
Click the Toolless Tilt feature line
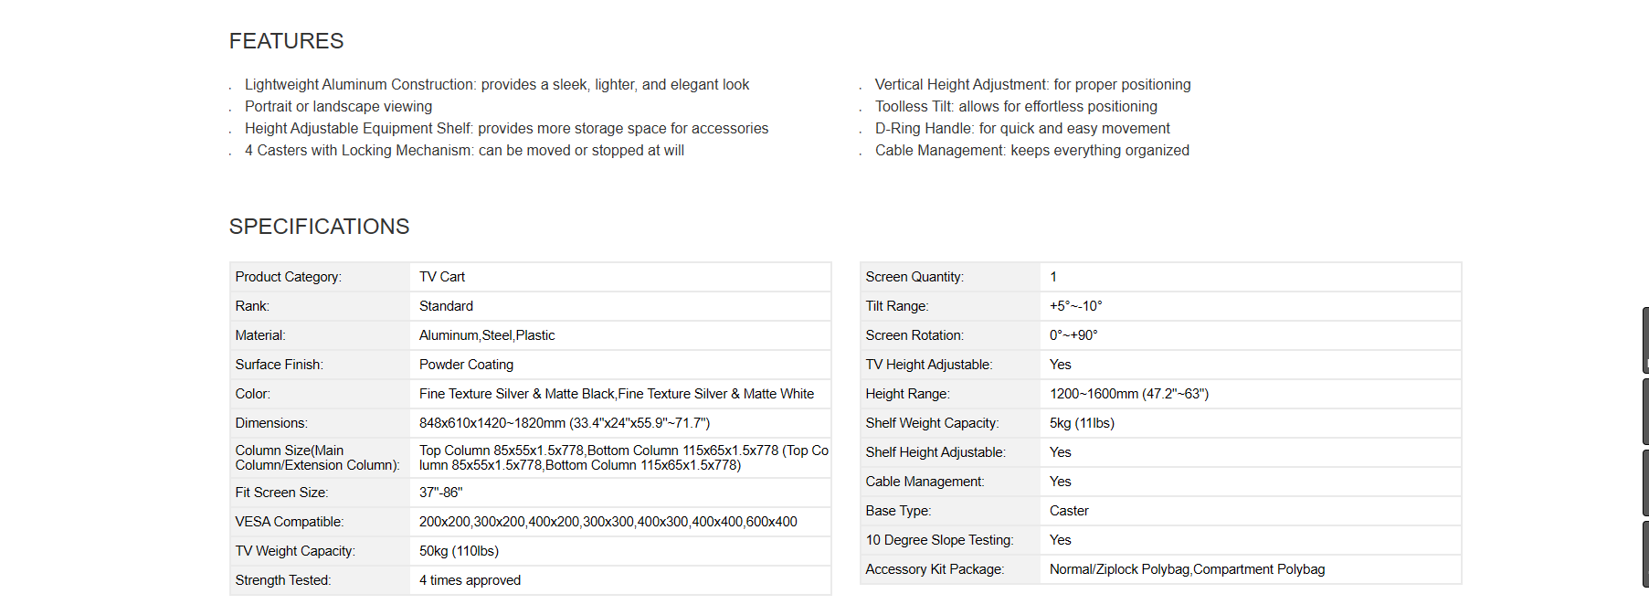[x=1016, y=107]
